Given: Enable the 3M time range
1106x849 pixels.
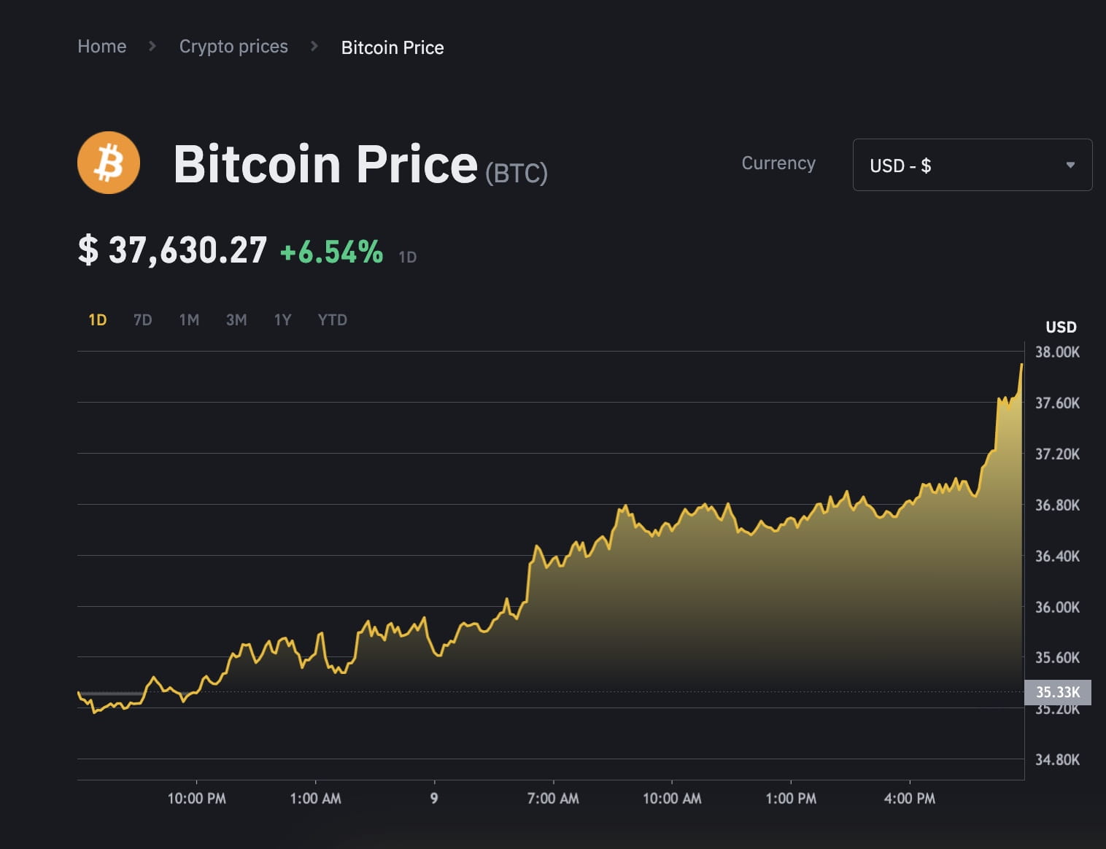Looking at the screenshot, I should point(236,319).
